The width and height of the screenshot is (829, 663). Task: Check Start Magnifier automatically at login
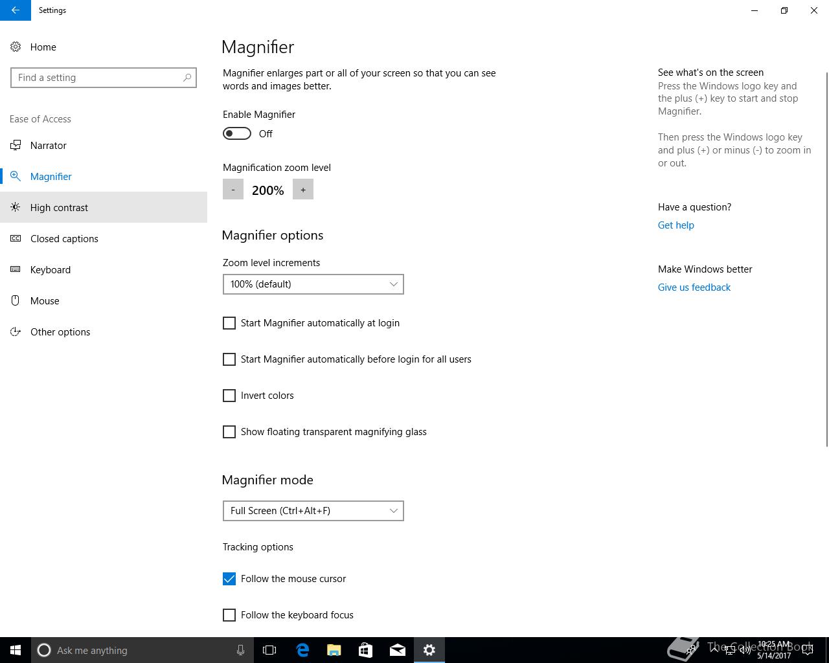coord(229,323)
